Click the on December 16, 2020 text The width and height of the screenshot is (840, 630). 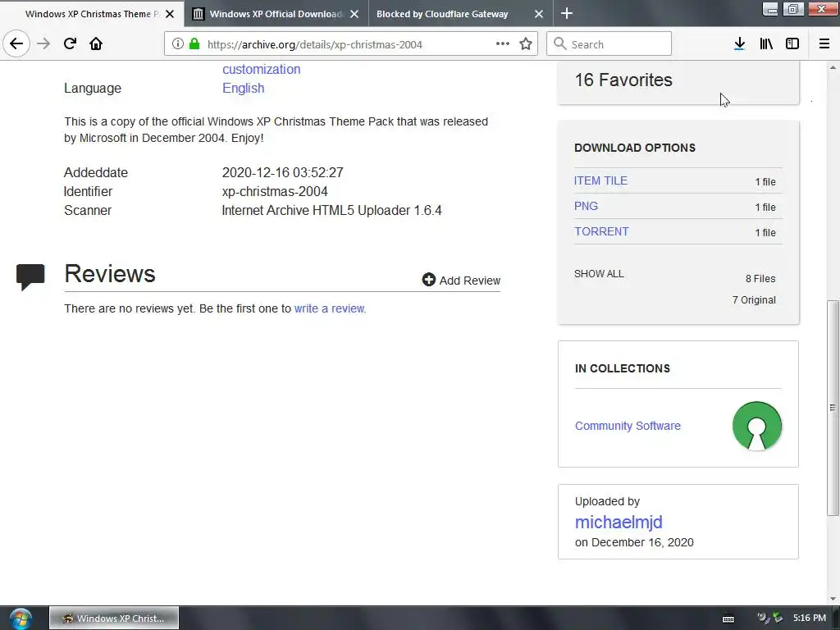click(634, 542)
